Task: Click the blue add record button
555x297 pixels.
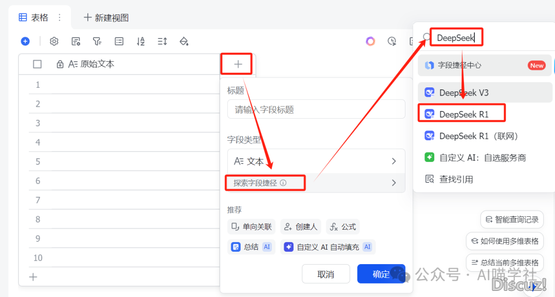Action: [x=25, y=42]
